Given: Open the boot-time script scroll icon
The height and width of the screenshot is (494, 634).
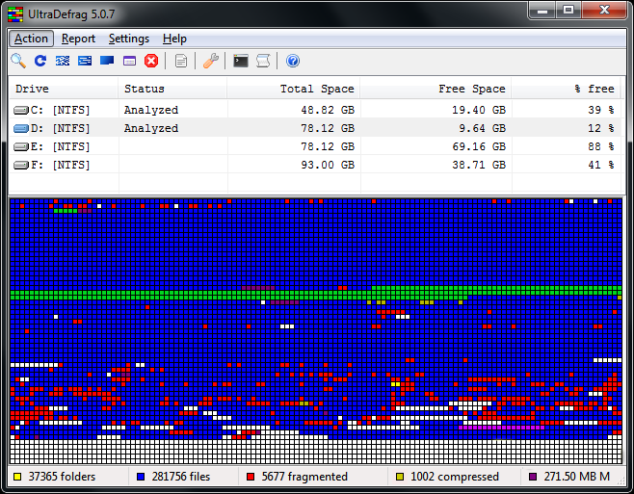Looking at the screenshot, I should [262, 61].
